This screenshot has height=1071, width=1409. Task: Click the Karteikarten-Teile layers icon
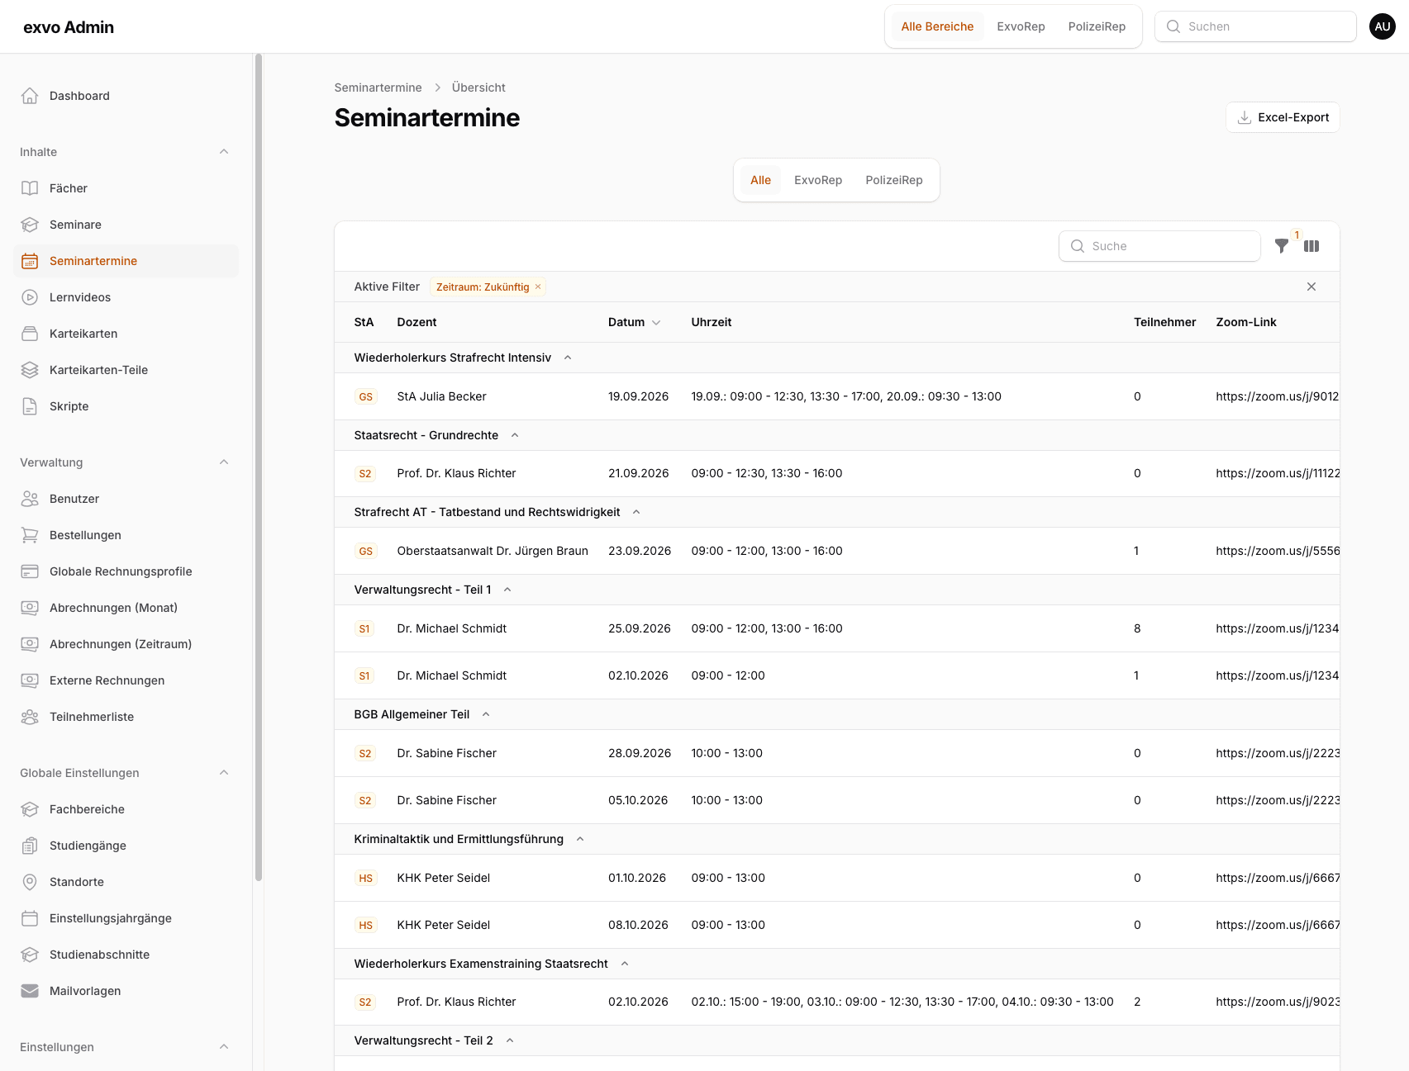coord(30,370)
